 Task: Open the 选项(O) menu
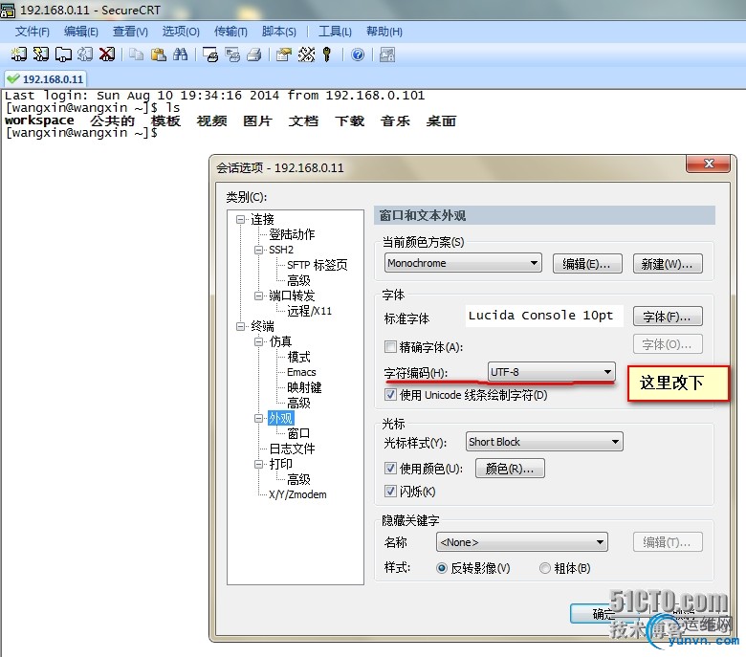pyautogui.click(x=181, y=32)
